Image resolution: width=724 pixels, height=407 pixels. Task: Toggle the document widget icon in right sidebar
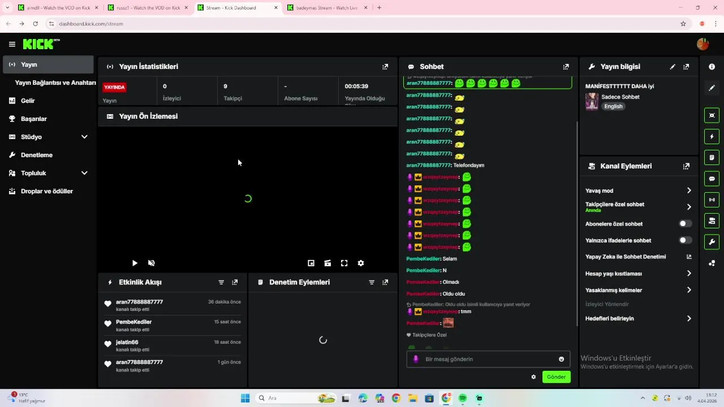712,157
